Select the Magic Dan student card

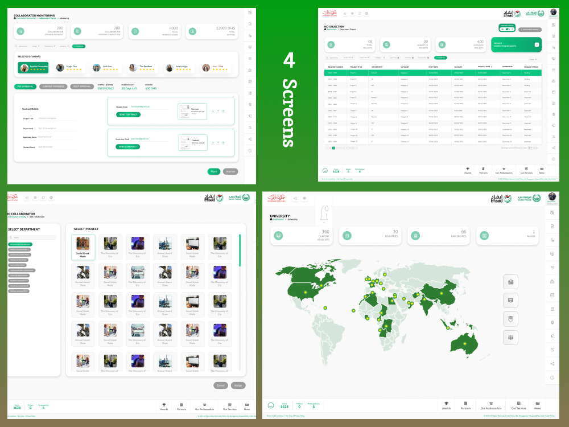pyautogui.click(x=69, y=68)
